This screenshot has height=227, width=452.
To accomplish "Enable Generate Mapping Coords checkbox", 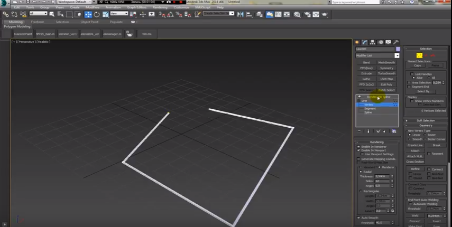I will [x=358, y=159].
